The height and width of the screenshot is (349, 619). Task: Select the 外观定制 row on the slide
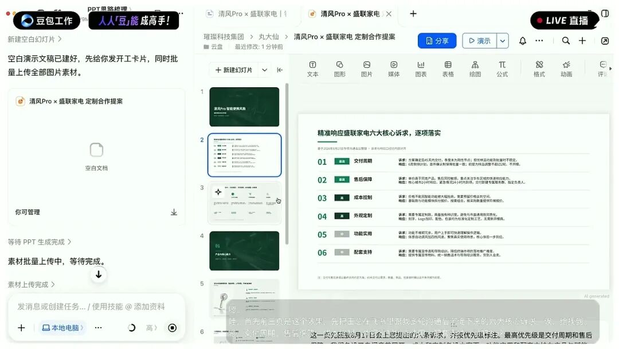[453, 216]
